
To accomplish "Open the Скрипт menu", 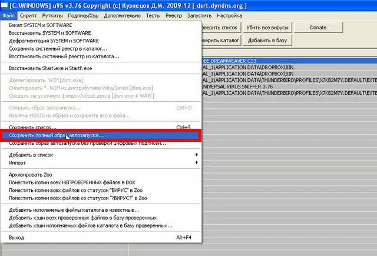I will coord(28,16).
